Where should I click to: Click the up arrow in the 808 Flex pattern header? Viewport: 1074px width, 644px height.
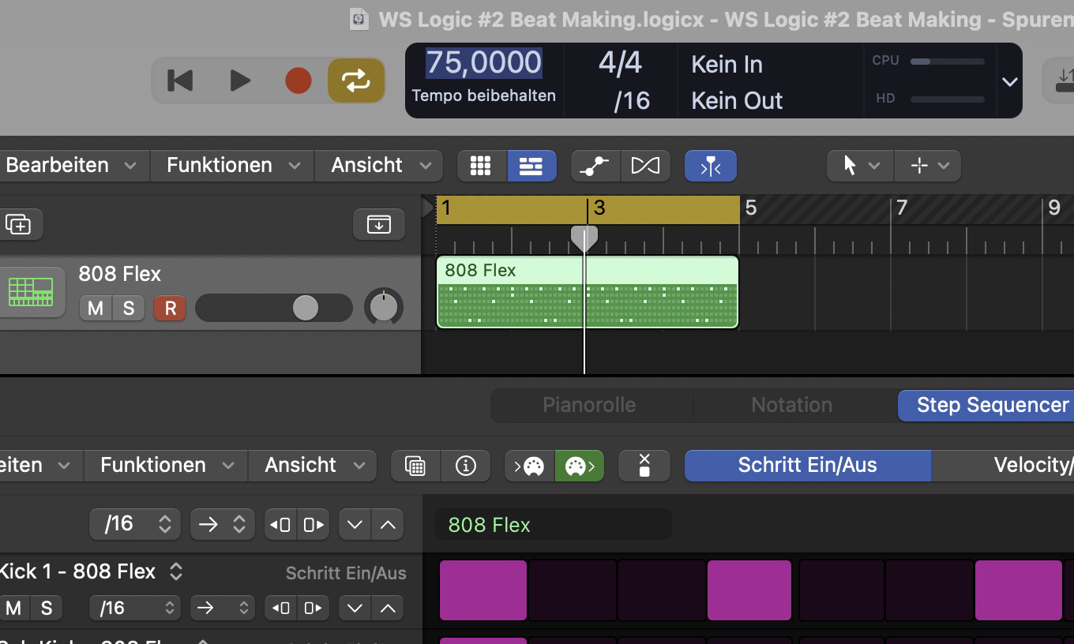tap(388, 525)
